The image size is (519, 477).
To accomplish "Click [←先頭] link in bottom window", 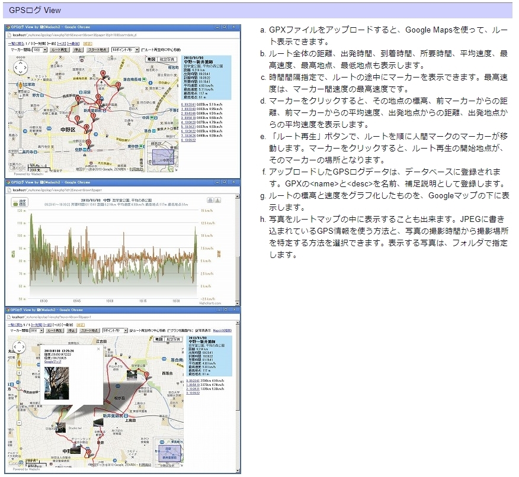I will click(37, 325).
